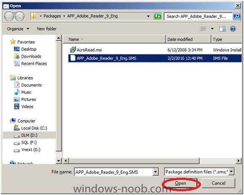This screenshot has width=244, height=195.
Task: Click the Back navigation arrow button
Action: point(9,16)
